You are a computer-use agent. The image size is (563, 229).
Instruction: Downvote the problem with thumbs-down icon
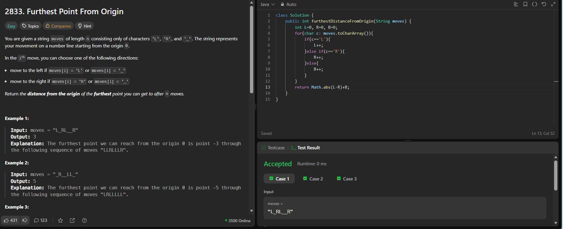tap(25, 220)
